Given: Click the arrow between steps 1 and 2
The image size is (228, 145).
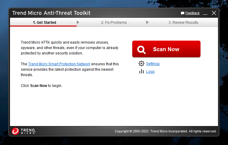Looking at the screenshot, I should point(78,22).
